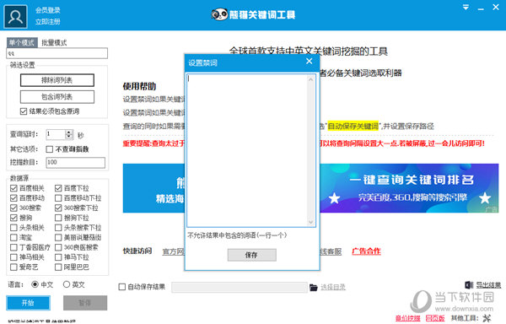Toggle 结果必须包含原词 checkbox
The width and height of the screenshot is (506, 324).
click(24, 111)
